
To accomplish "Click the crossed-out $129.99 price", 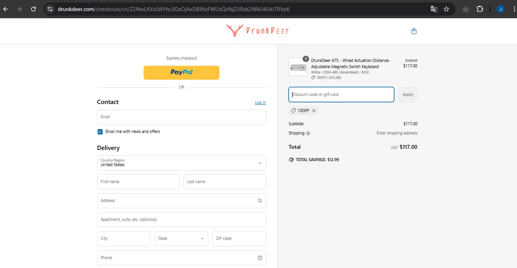I will [411, 61].
